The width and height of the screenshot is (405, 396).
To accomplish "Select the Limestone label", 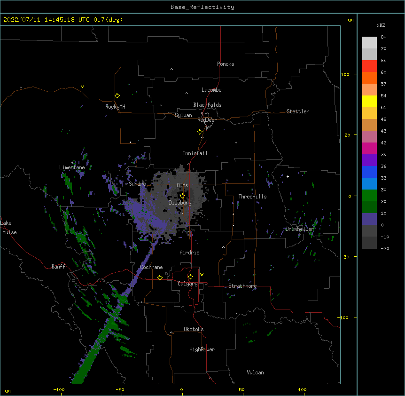I will [72, 167].
